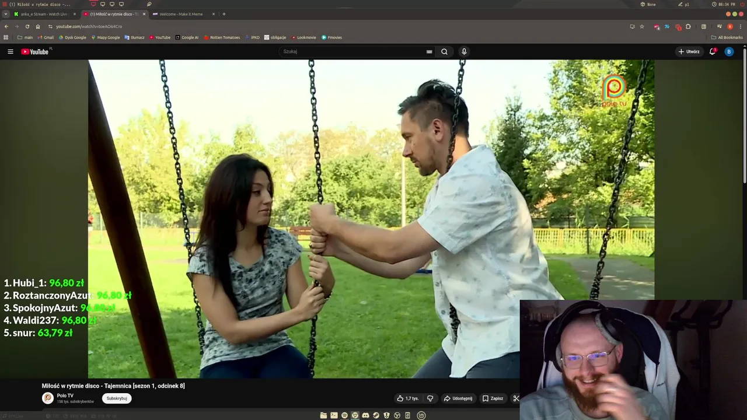Image resolution: width=747 pixels, height=420 pixels.
Task: Expand the tab search dropdown
Action: pyautogui.click(x=6, y=14)
